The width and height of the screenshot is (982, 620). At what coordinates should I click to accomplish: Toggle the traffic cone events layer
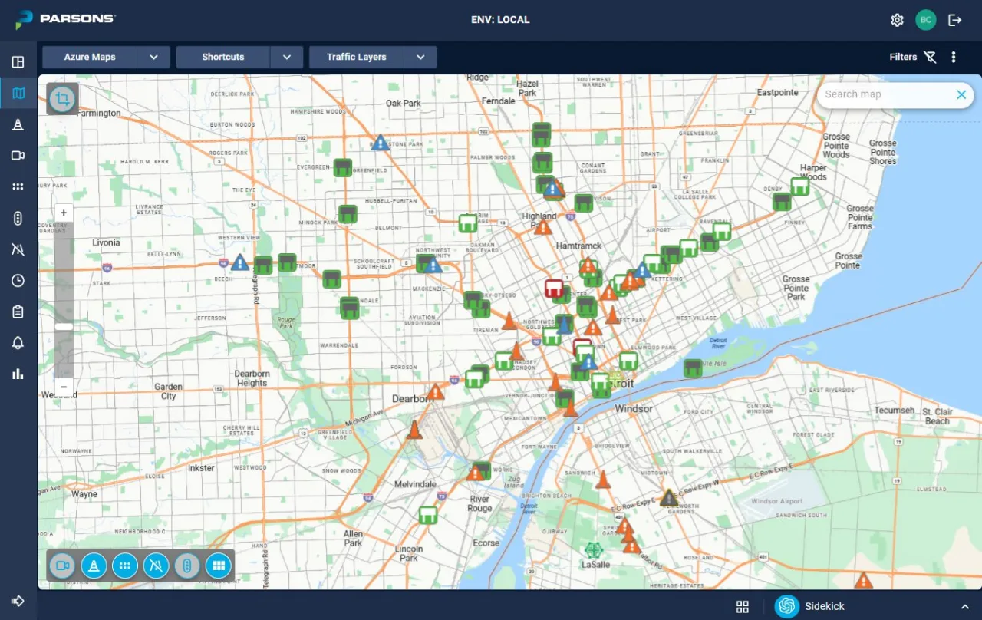pos(94,566)
